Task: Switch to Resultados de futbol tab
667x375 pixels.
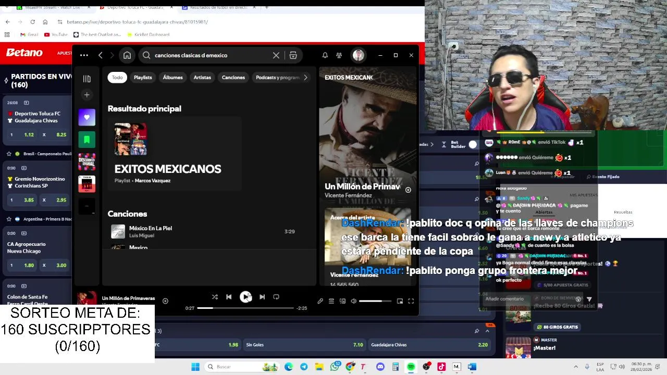Action: click(x=218, y=8)
